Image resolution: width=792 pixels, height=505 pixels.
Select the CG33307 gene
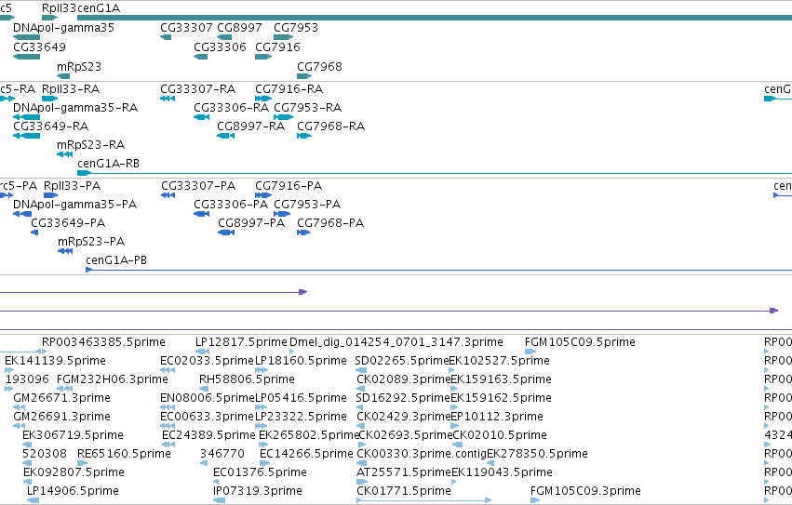pos(166,37)
